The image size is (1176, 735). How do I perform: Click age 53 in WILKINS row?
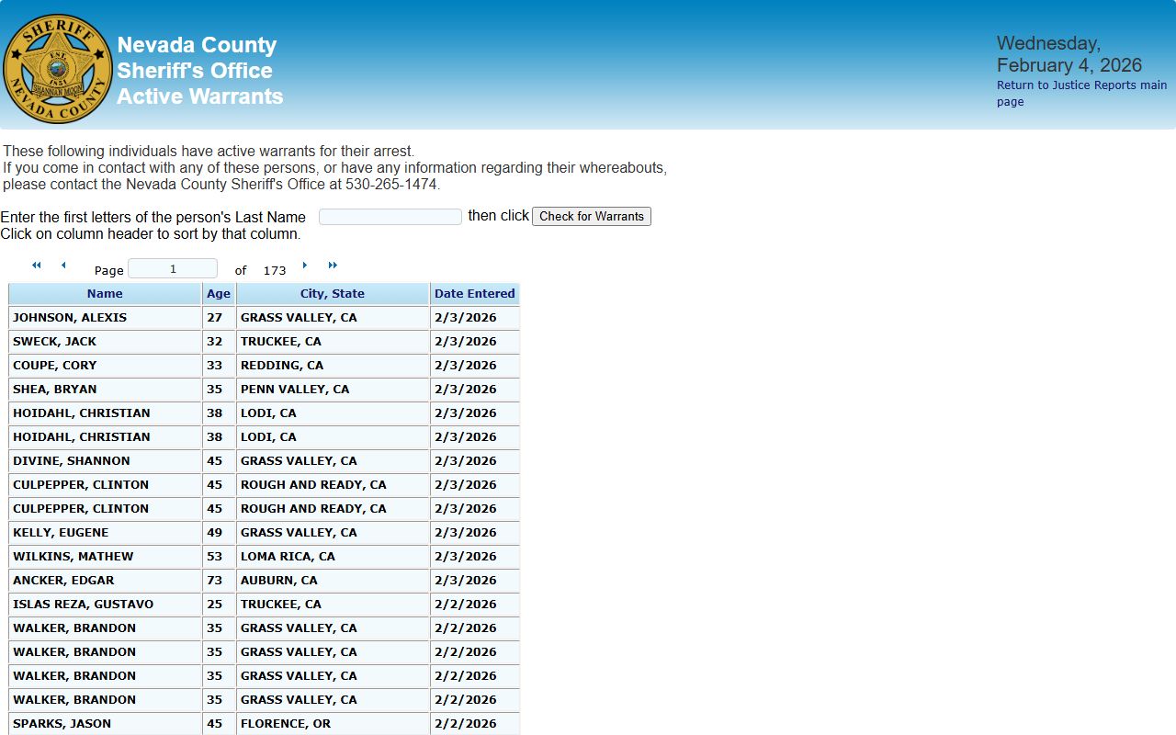pyautogui.click(x=219, y=557)
